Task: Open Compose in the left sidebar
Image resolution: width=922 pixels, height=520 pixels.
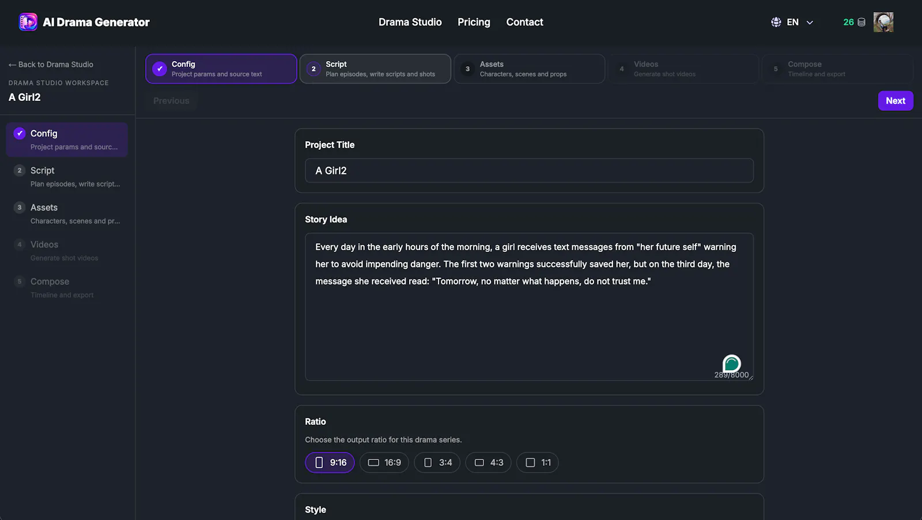Action: pyautogui.click(x=67, y=287)
